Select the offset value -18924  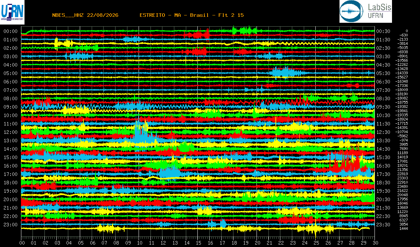401,119
